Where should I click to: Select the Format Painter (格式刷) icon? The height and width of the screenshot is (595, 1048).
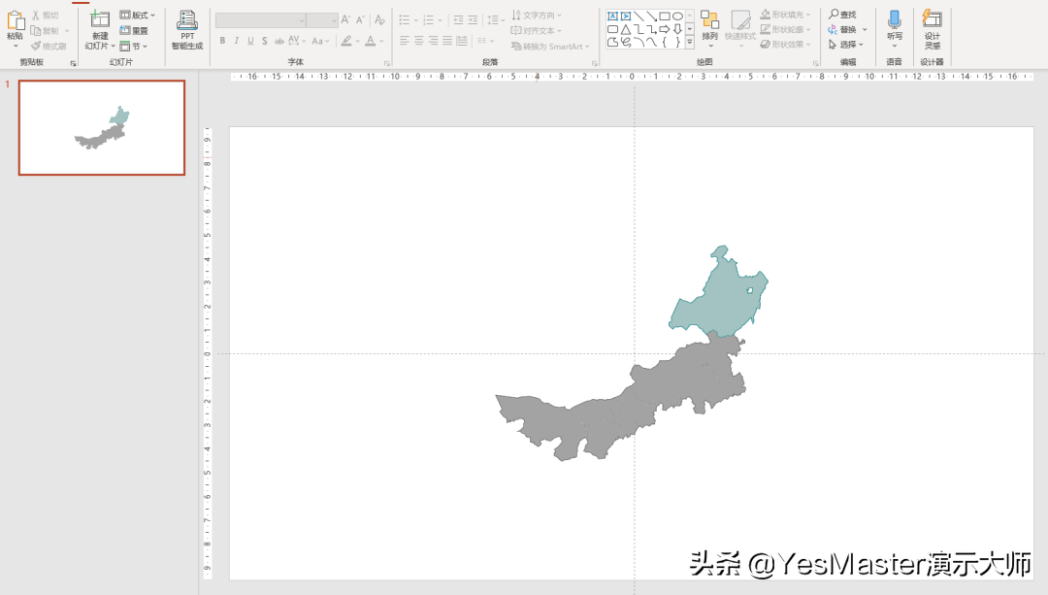[x=36, y=47]
